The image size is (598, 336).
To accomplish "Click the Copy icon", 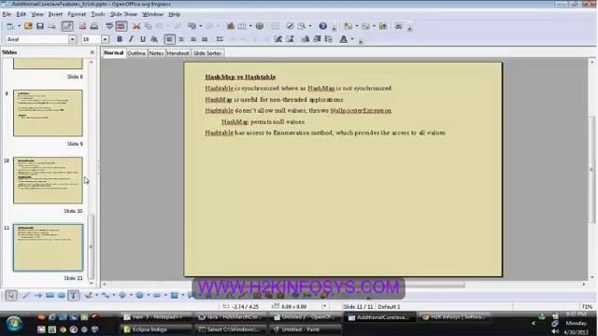I will (x=148, y=26).
